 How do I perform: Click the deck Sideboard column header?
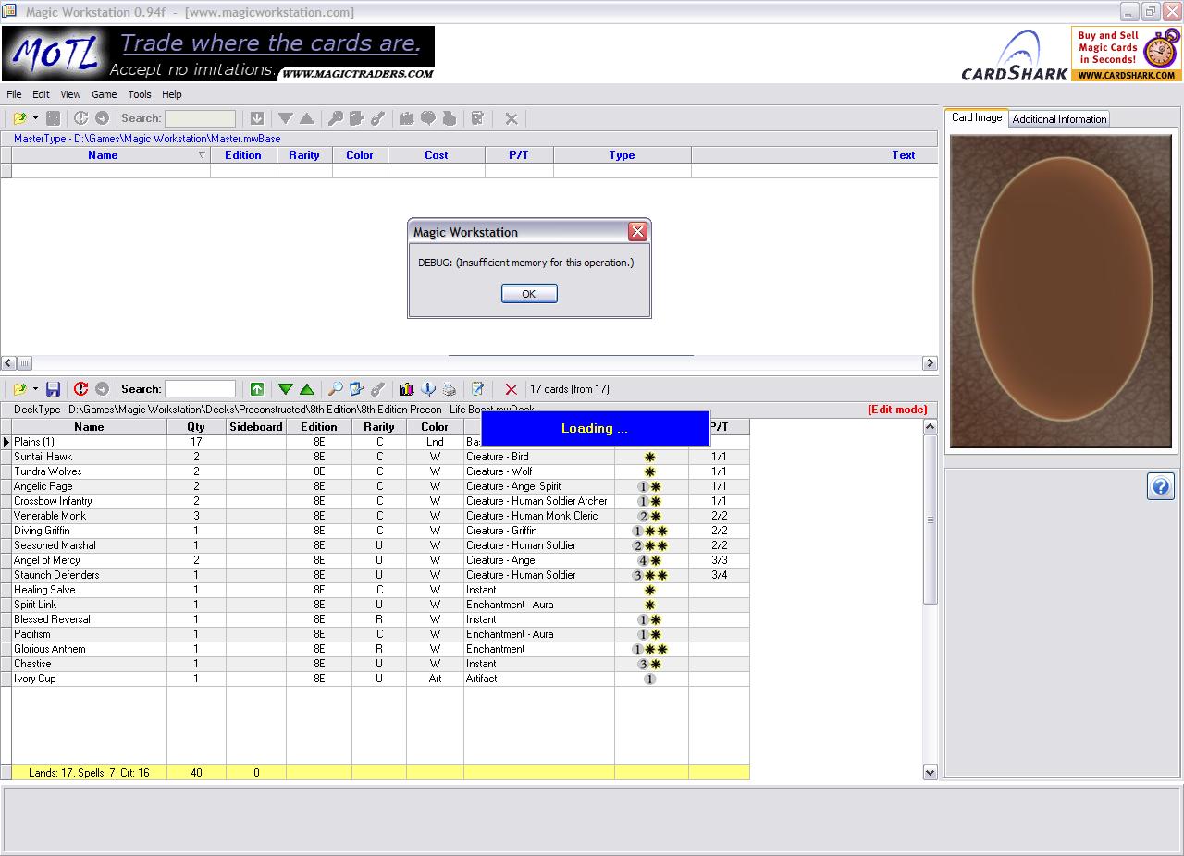tap(256, 427)
